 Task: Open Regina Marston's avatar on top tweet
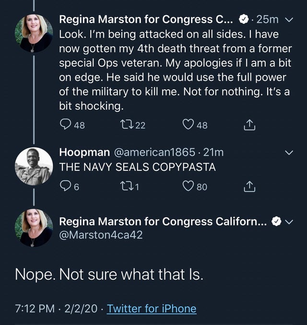coord(34,34)
